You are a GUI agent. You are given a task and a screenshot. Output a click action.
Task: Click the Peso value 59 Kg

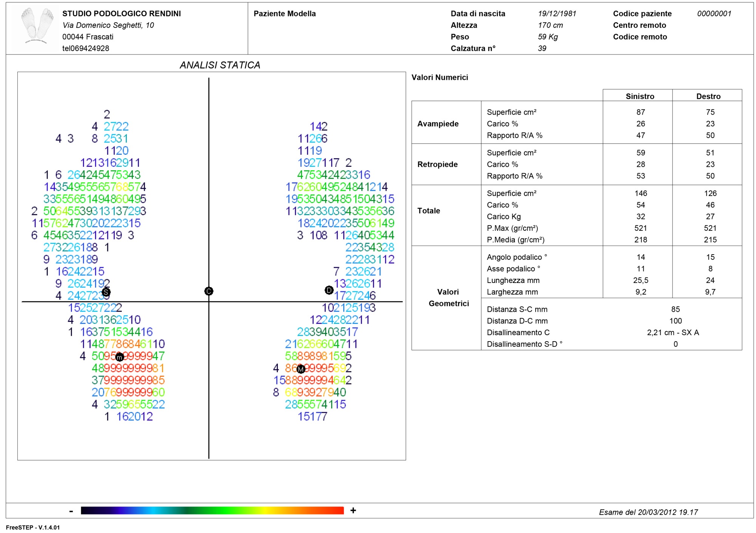(x=548, y=37)
